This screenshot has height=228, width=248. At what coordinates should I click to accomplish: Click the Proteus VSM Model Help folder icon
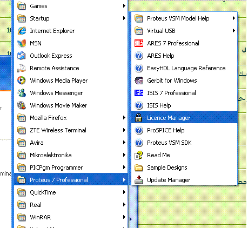pos(139,18)
